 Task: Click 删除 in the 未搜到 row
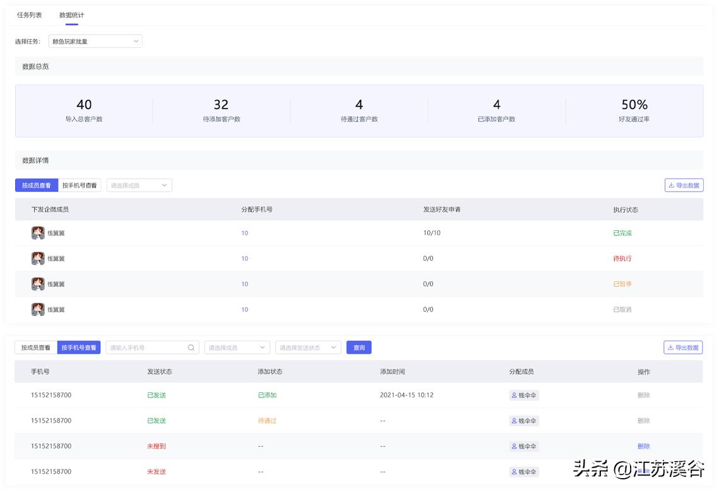(645, 446)
